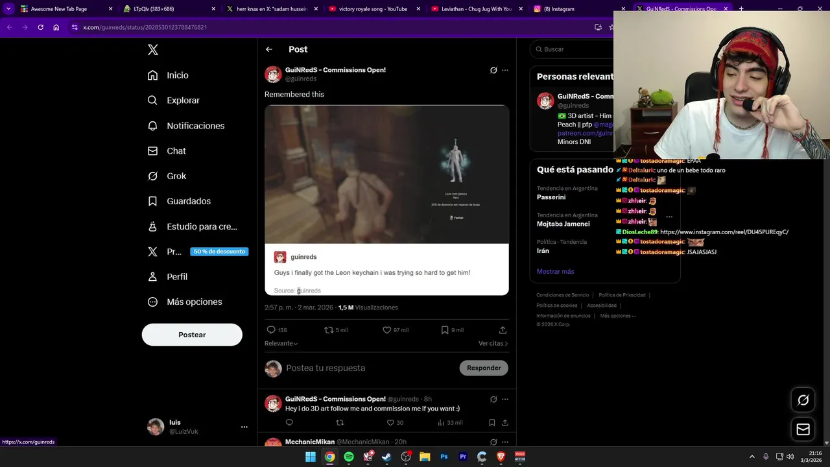Open Grok from the sidebar

(166, 176)
